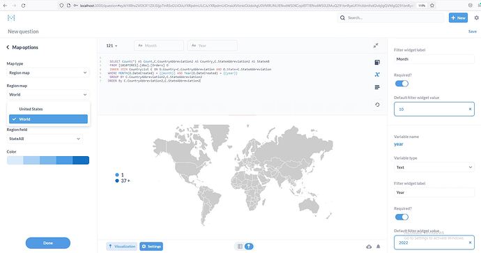
Task: Click the year variable name
Action: click(x=399, y=144)
